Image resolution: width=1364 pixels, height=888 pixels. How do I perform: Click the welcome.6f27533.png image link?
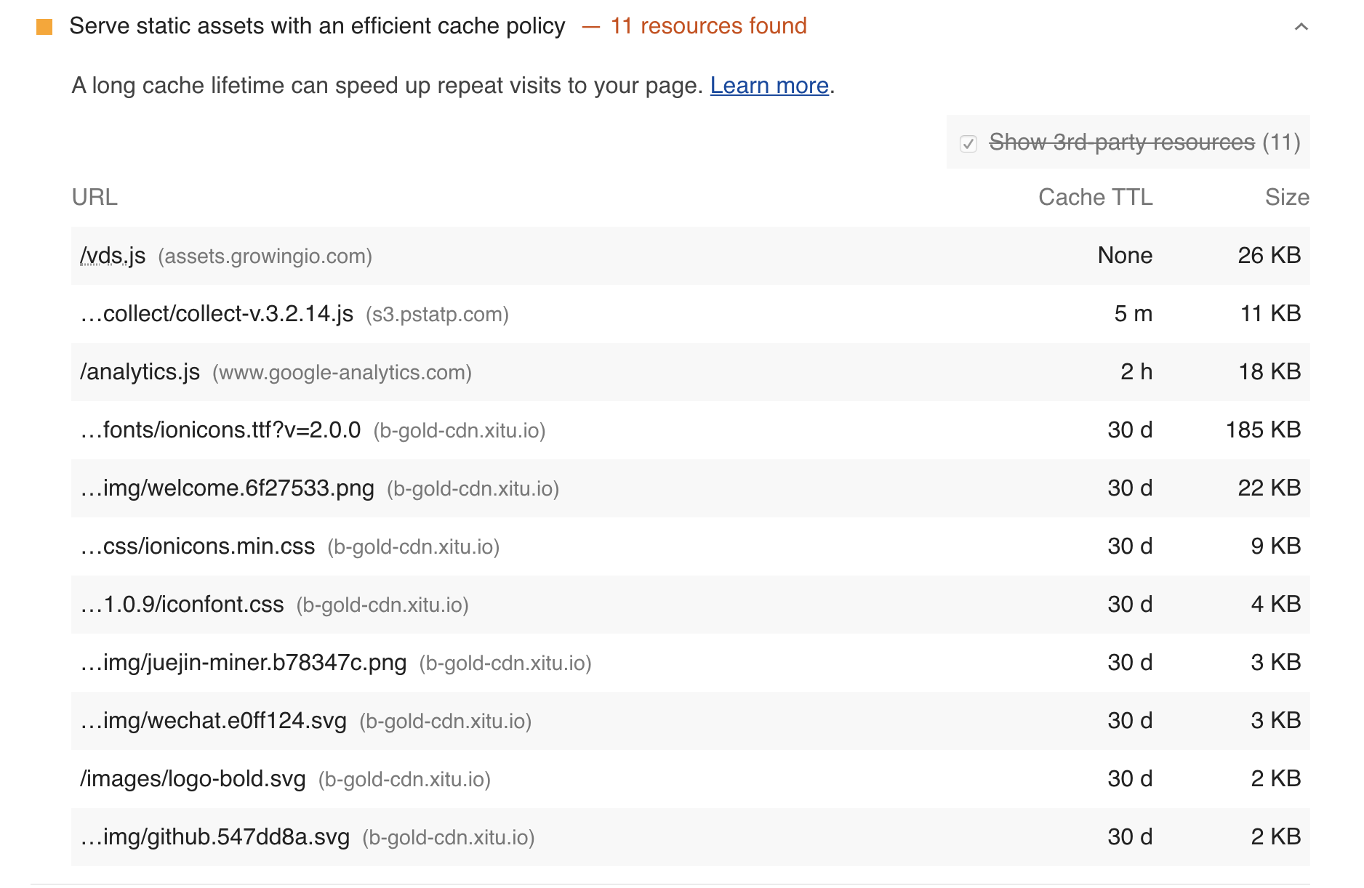(x=228, y=488)
